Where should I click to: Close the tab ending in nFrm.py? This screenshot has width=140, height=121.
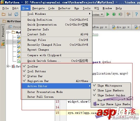click(106, 27)
